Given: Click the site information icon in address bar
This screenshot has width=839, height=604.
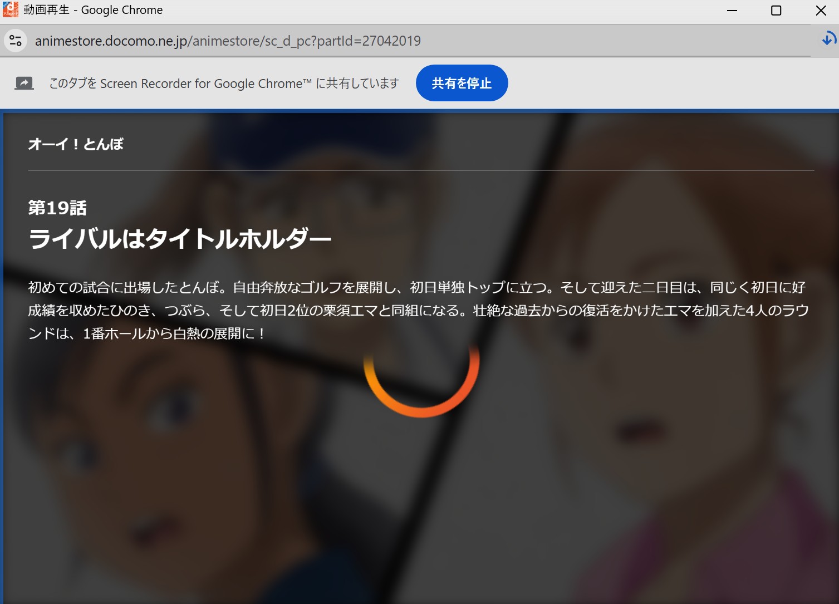Looking at the screenshot, I should tap(16, 41).
